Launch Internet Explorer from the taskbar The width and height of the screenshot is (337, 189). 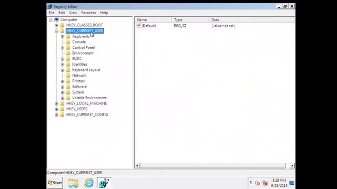coord(89,183)
